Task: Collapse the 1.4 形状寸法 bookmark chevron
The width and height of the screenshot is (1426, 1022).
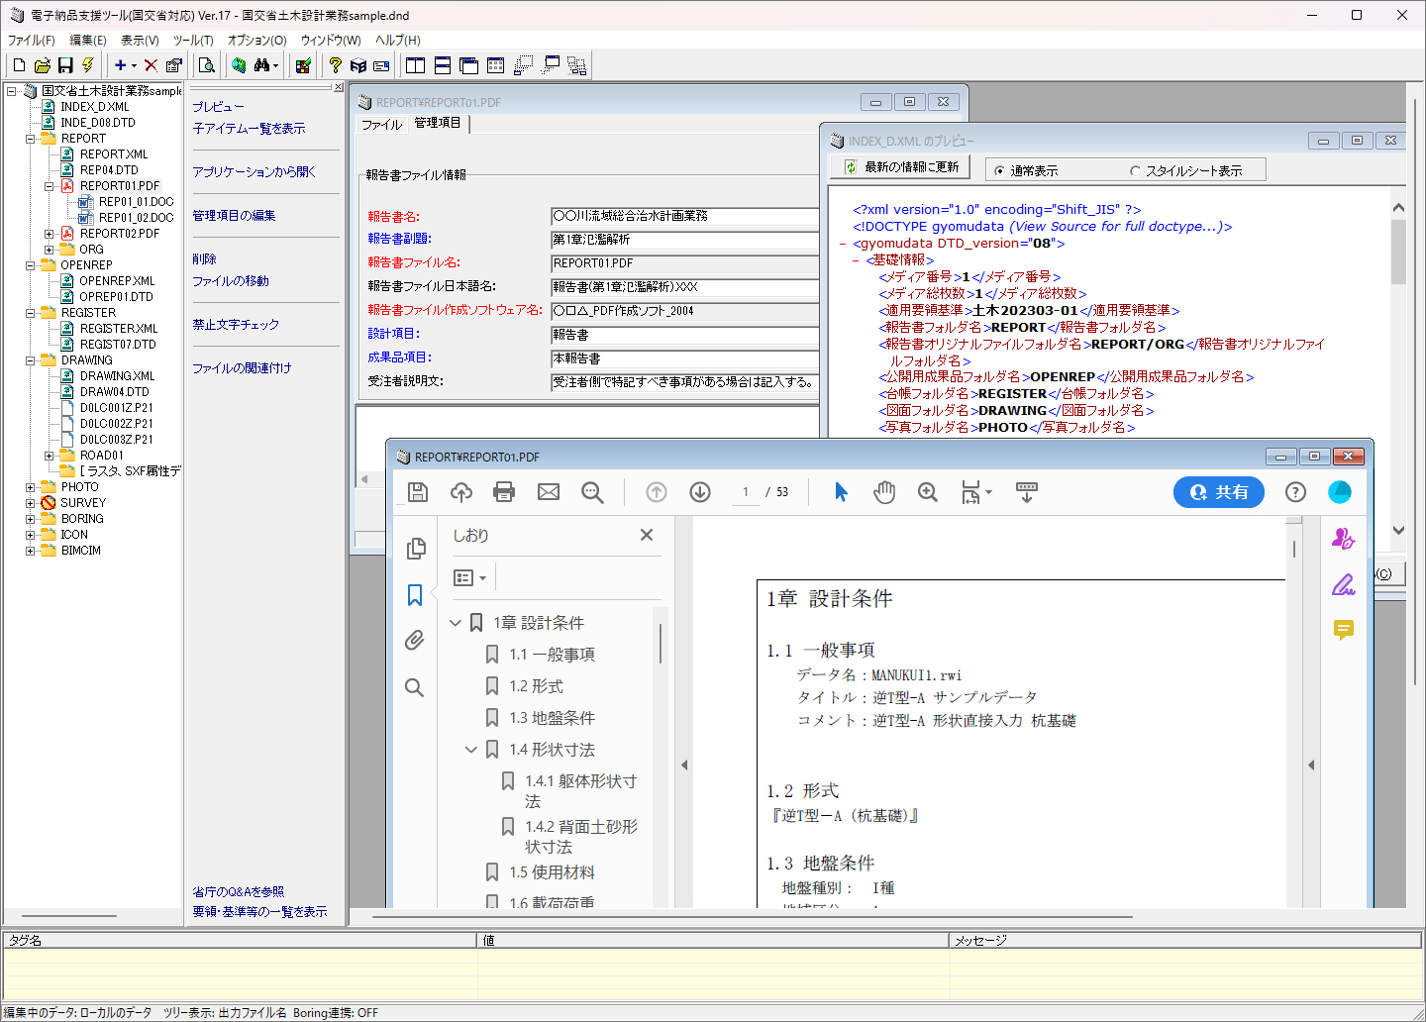Action: coord(471,750)
